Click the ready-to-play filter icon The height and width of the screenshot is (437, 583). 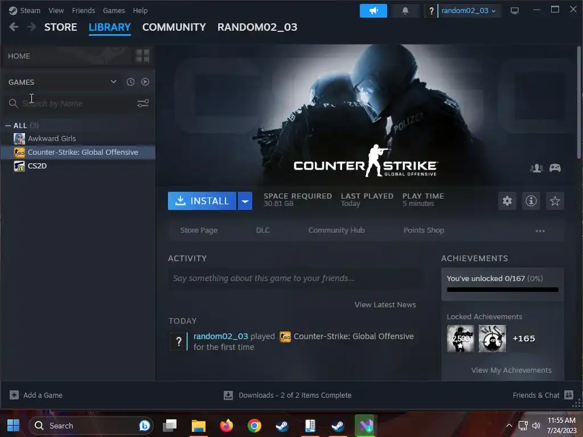(145, 82)
